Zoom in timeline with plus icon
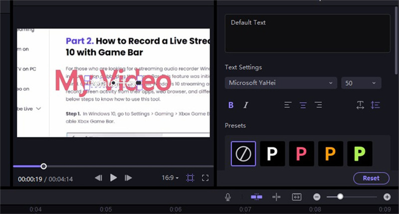 [x=387, y=197]
